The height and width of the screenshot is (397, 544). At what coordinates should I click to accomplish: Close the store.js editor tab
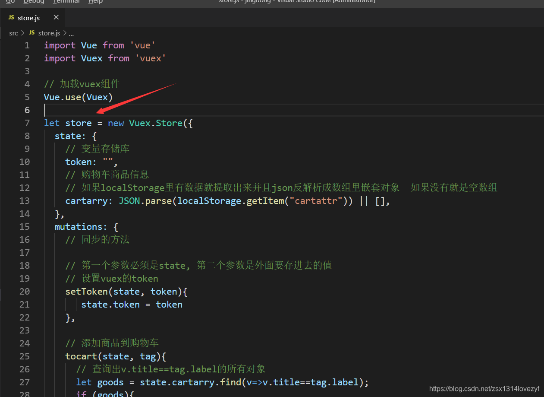click(x=56, y=17)
